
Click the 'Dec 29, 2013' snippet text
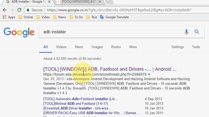click(x=54, y=79)
